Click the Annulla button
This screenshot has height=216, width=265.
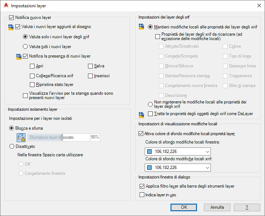217,207
